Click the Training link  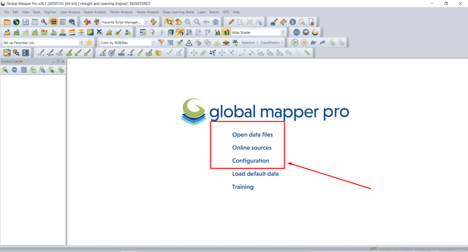point(243,187)
